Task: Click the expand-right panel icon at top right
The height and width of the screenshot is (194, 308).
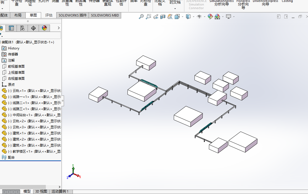Action: tap(286, 17)
